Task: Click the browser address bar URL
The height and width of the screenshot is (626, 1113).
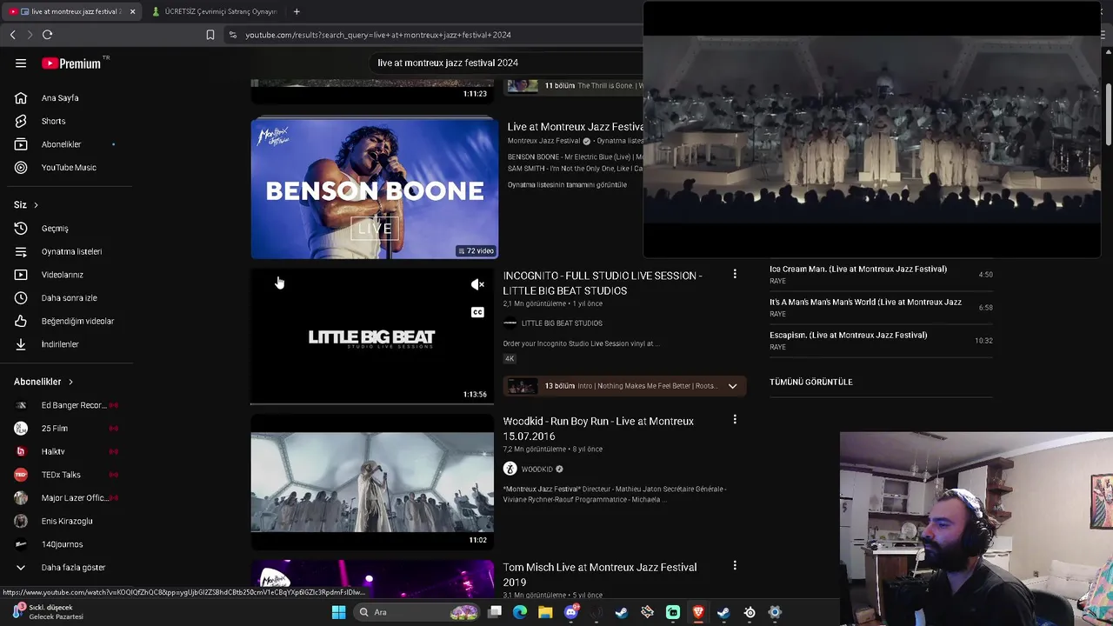Action: [x=378, y=35]
